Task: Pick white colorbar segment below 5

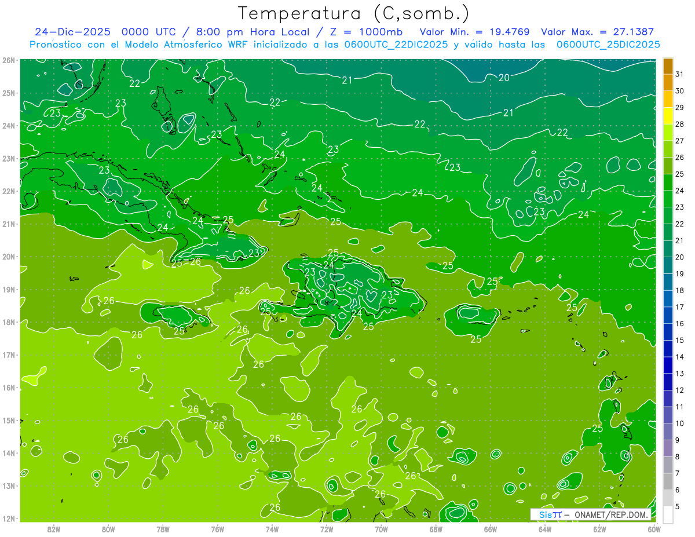Action: [x=668, y=514]
